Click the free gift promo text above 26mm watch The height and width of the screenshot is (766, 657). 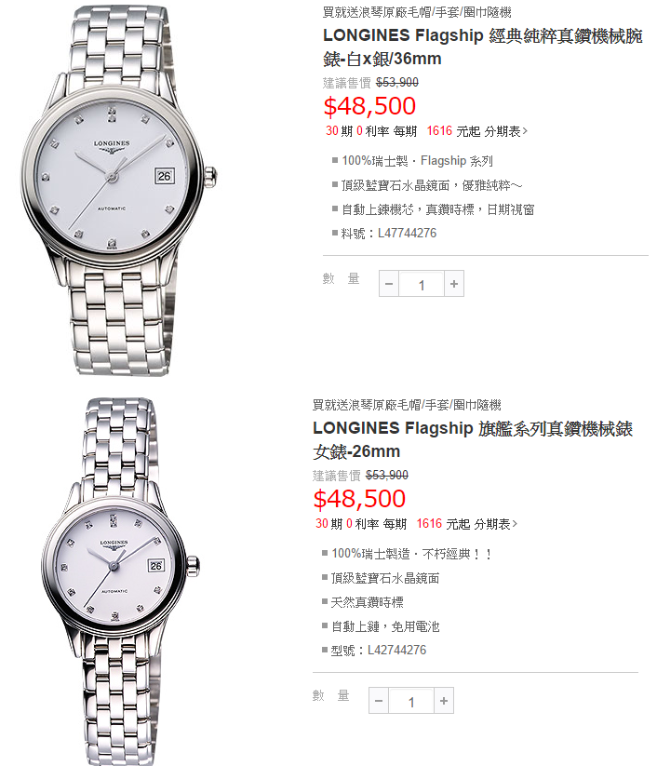pyautogui.click(x=407, y=405)
